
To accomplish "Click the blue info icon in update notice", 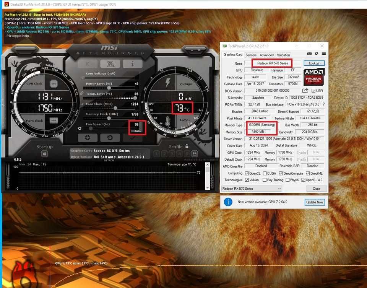I will [228, 202].
